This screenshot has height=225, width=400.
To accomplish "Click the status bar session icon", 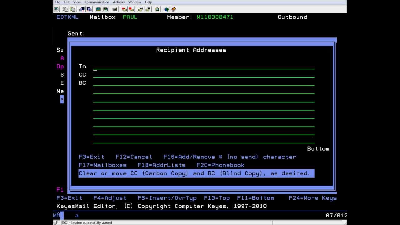I will click(56, 222).
